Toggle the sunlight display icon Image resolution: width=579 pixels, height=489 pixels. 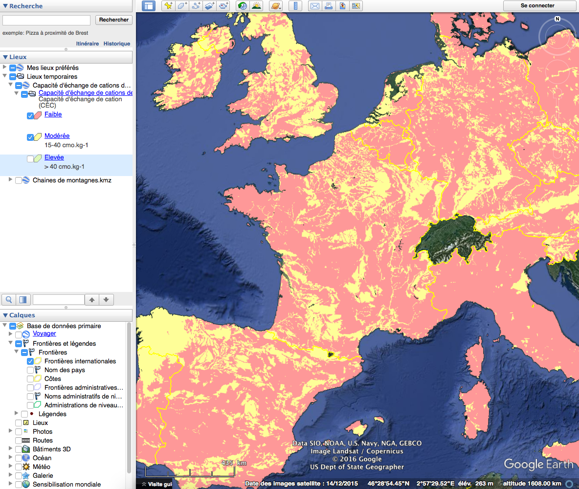click(256, 6)
